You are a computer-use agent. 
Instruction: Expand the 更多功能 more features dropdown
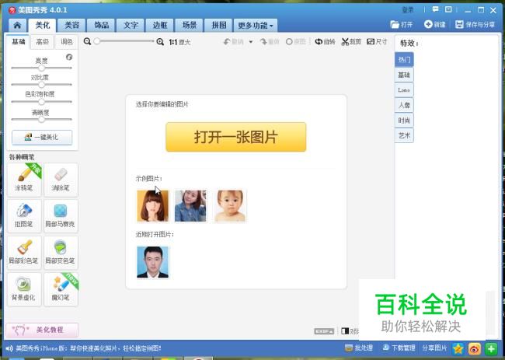tap(256, 25)
